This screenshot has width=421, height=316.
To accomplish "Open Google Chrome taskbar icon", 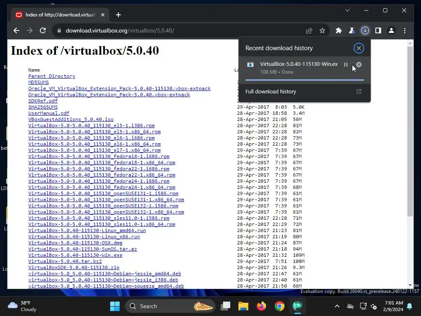I will tap(279, 306).
